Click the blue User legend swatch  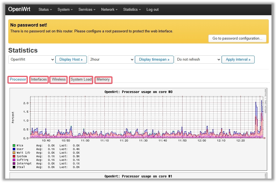pos(14,149)
